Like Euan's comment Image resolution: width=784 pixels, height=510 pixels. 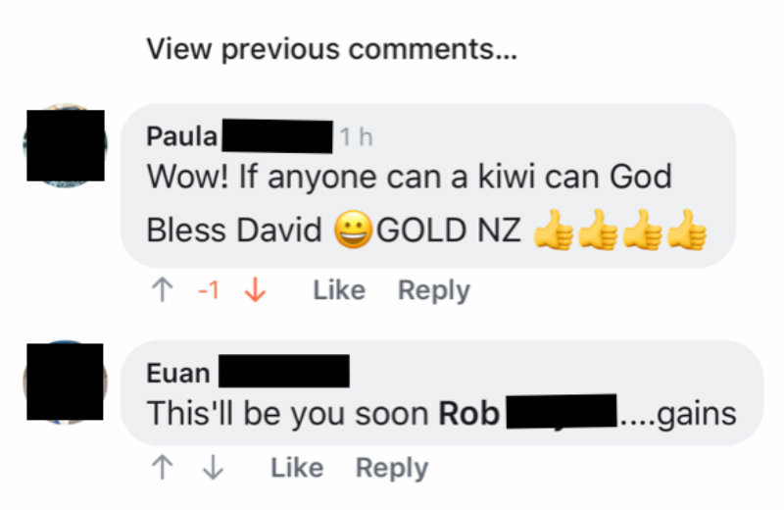(297, 468)
